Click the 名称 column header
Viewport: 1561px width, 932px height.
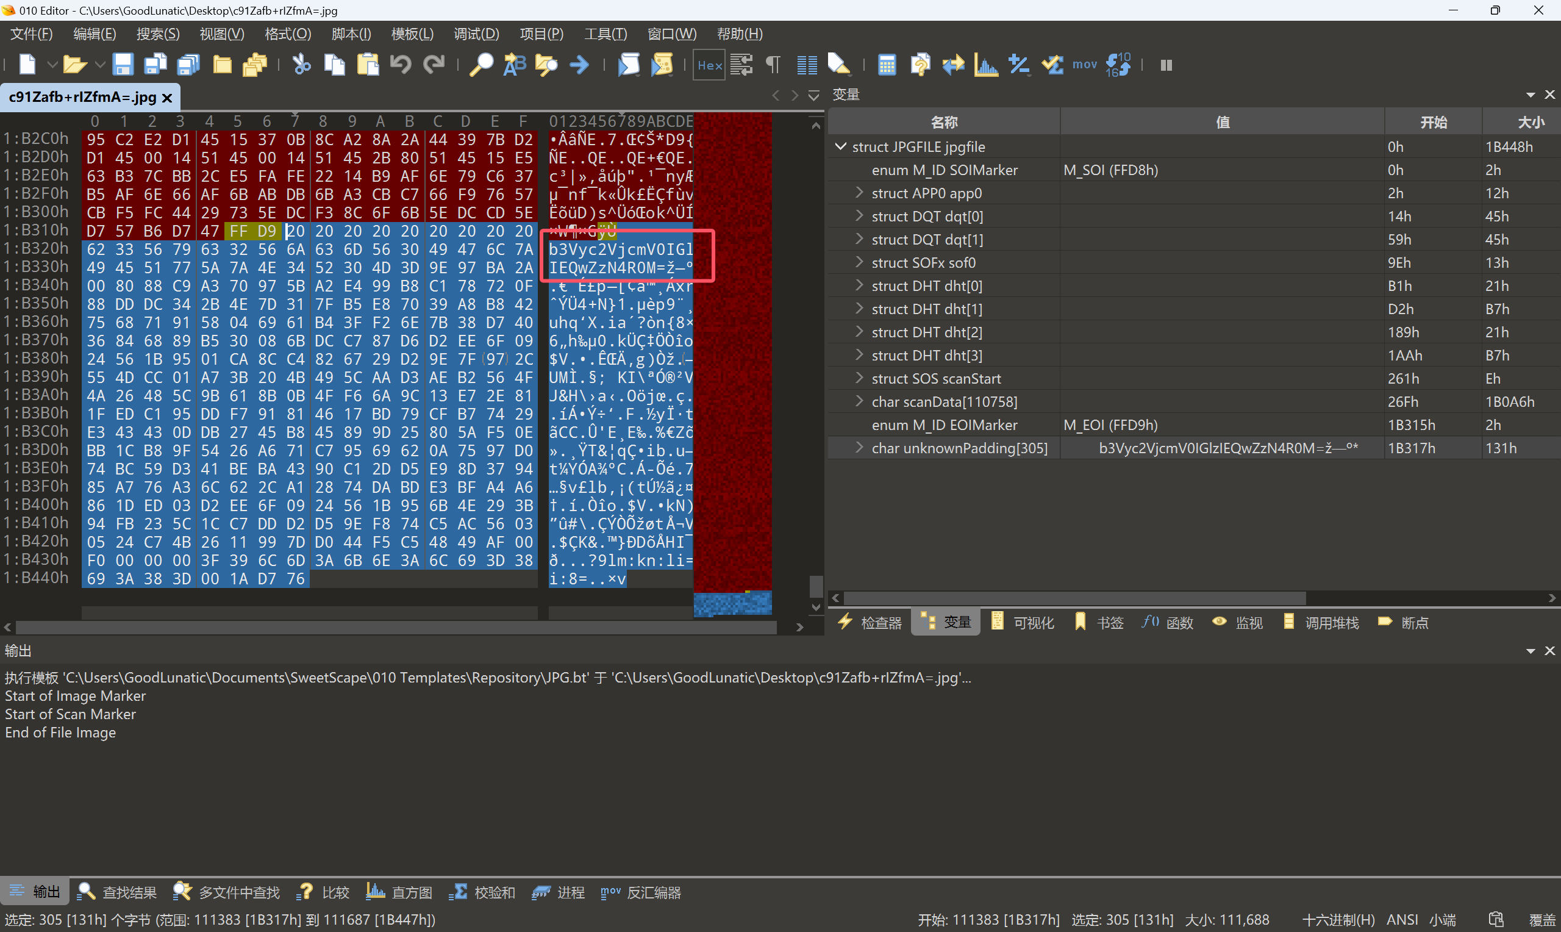944,122
